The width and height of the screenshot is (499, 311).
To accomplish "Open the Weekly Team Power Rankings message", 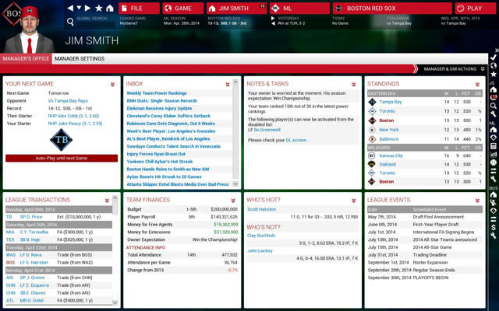I will [x=155, y=93].
